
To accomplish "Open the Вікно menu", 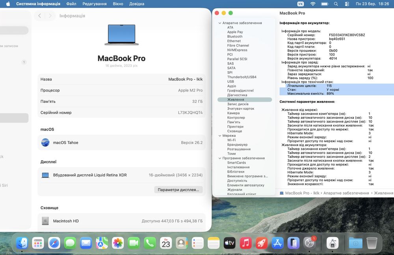I will 118,4.
